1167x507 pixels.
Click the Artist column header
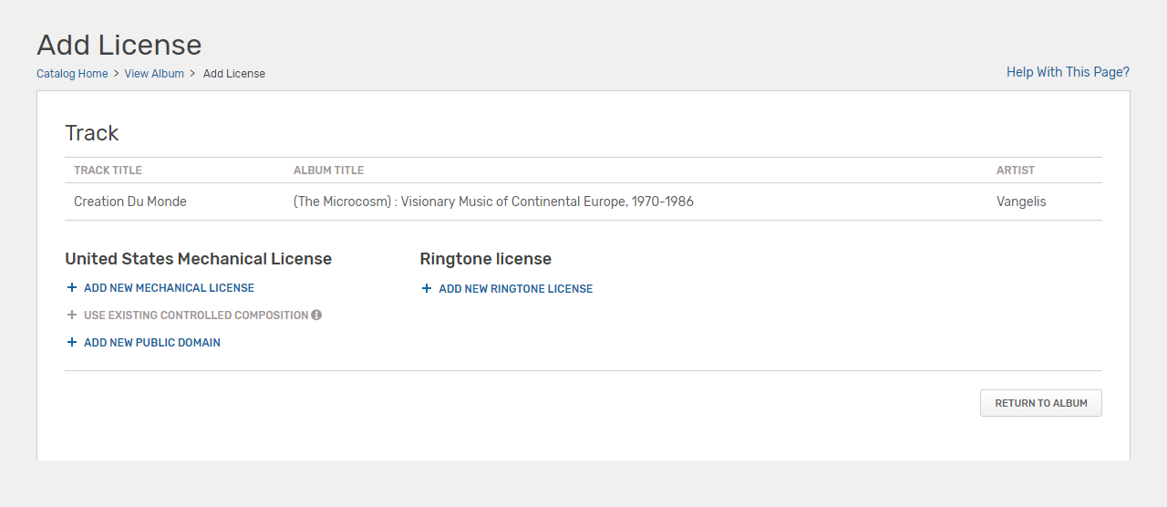[x=1016, y=171]
